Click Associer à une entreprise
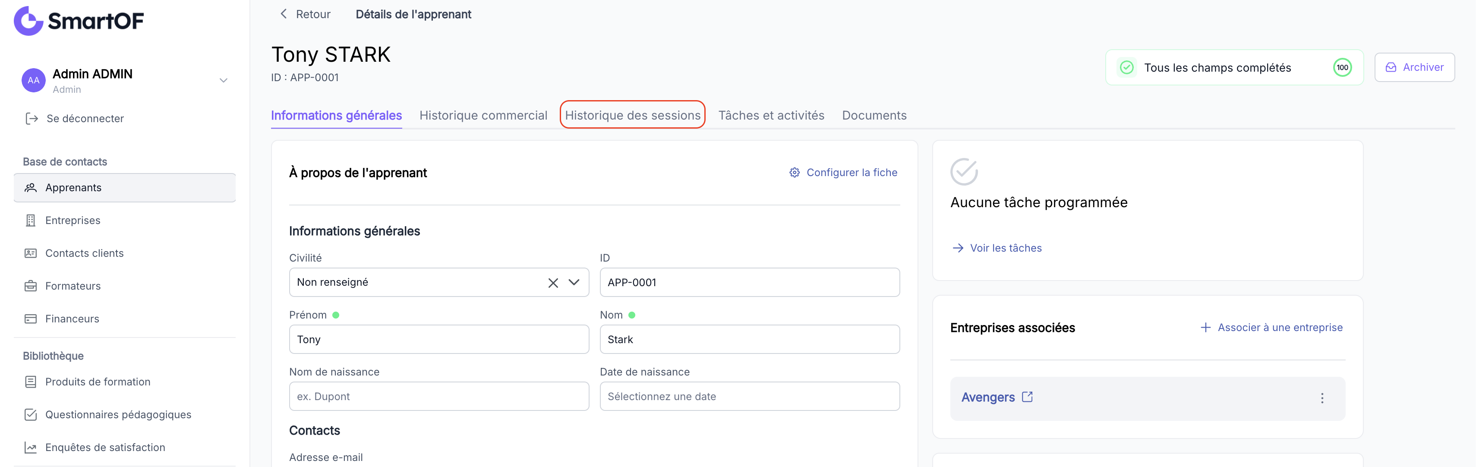The image size is (1476, 467). point(1280,327)
